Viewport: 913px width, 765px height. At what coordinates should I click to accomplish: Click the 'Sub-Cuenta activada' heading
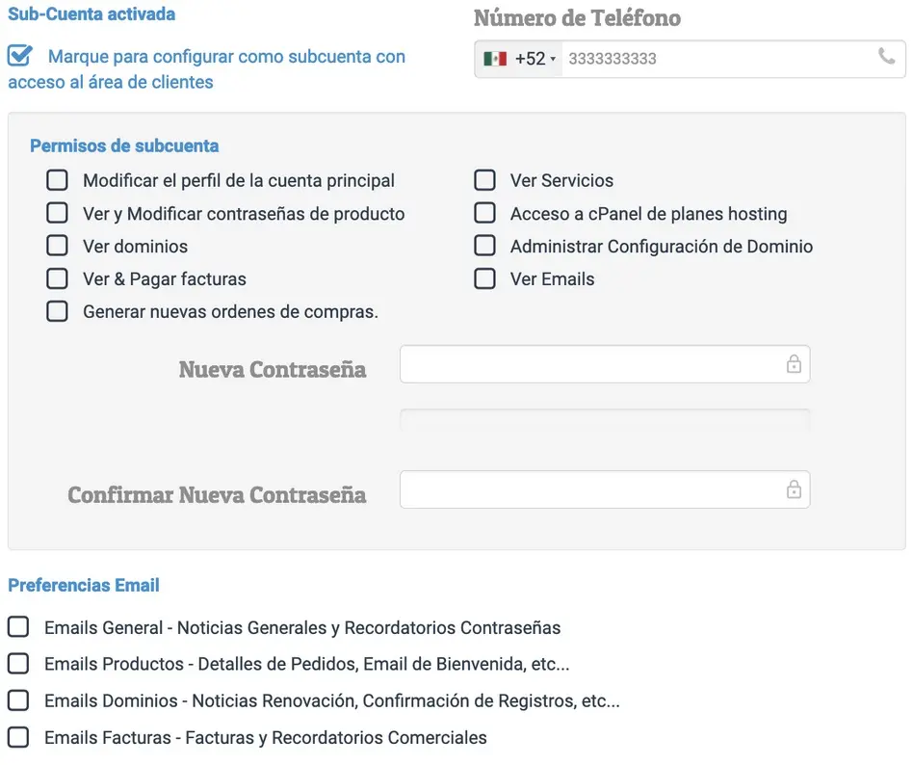tap(91, 13)
